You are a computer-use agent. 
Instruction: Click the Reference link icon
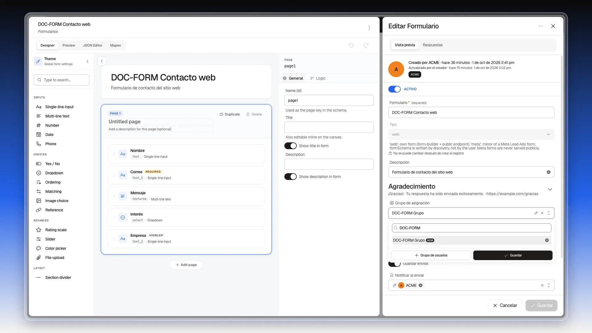click(39, 210)
